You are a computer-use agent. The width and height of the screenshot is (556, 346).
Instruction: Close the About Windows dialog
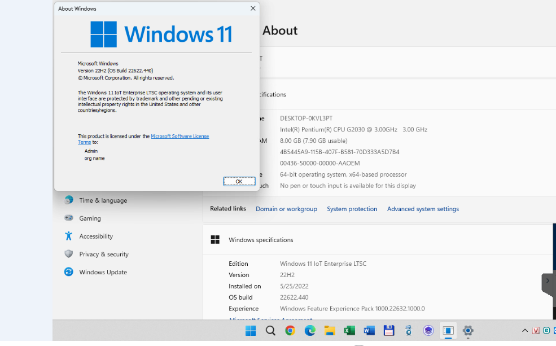pyautogui.click(x=253, y=8)
